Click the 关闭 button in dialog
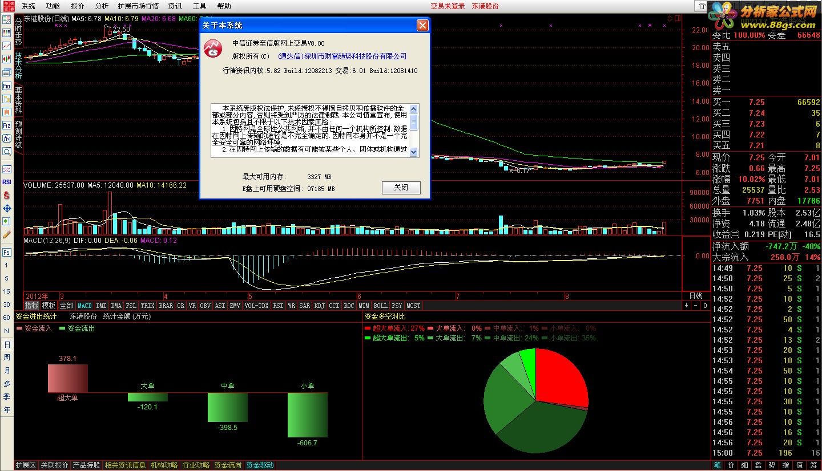Viewport: 822px width, 471px height. click(401, 188)
